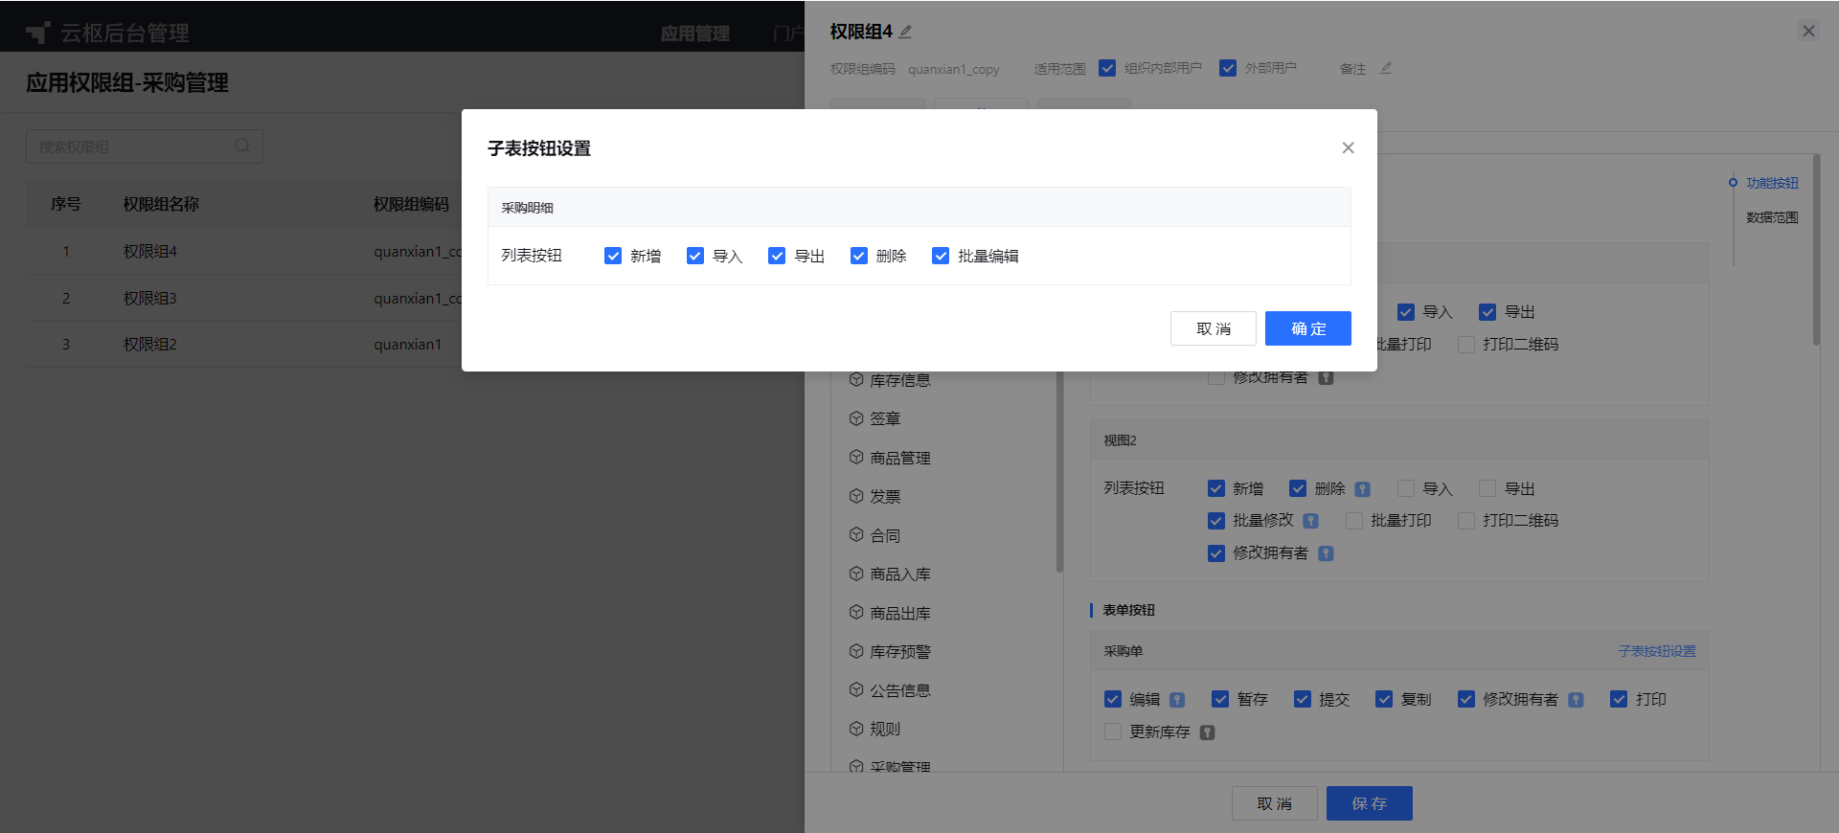Enable the 更新库存 checkbox
The image size is (1839, 833).
point(1113,732)
